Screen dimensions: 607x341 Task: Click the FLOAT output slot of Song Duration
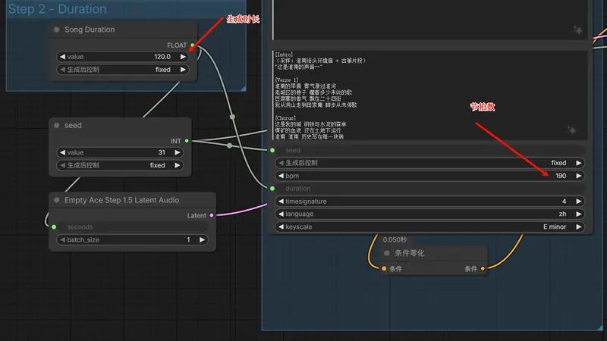tap(193, 45)
